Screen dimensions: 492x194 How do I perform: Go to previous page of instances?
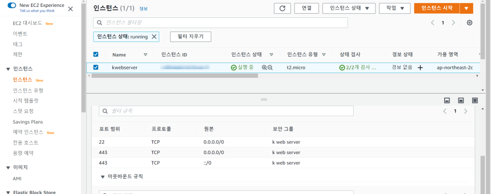pos(433,23)
